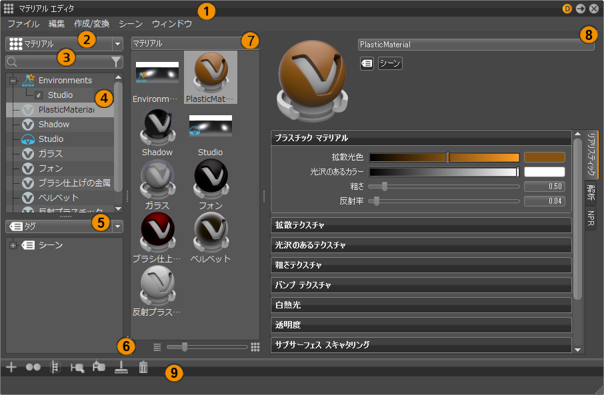Expand the バンプ テクスチャ section
This screenshot has width=604, height=395.
(x=421, y=285)
